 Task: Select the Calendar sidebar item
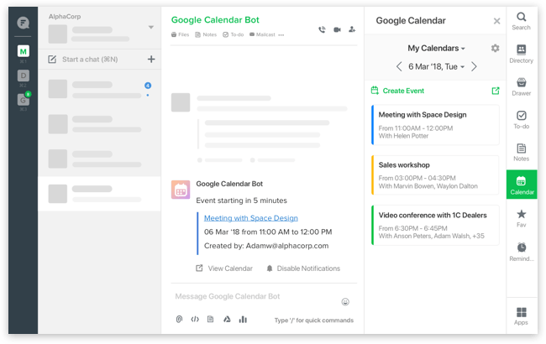coord(522,185)
